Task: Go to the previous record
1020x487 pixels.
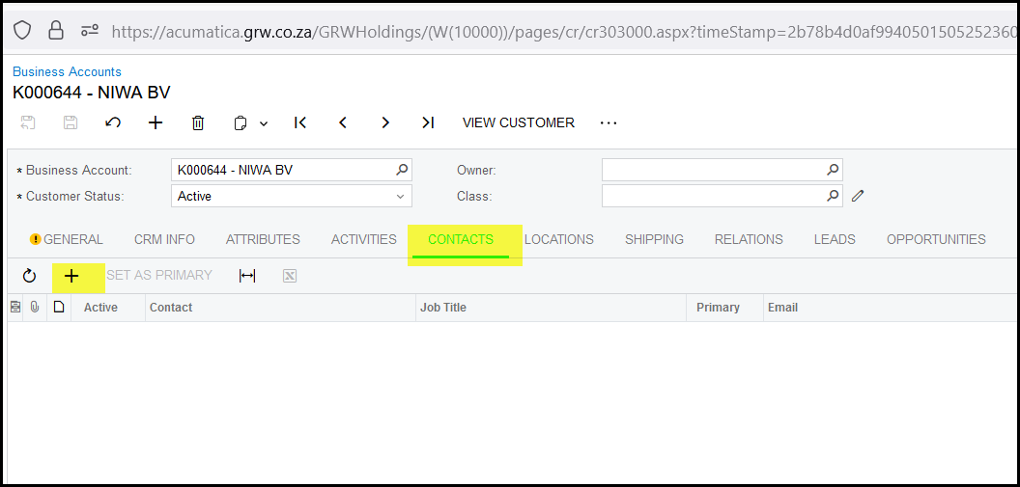Action: [343, 122]
